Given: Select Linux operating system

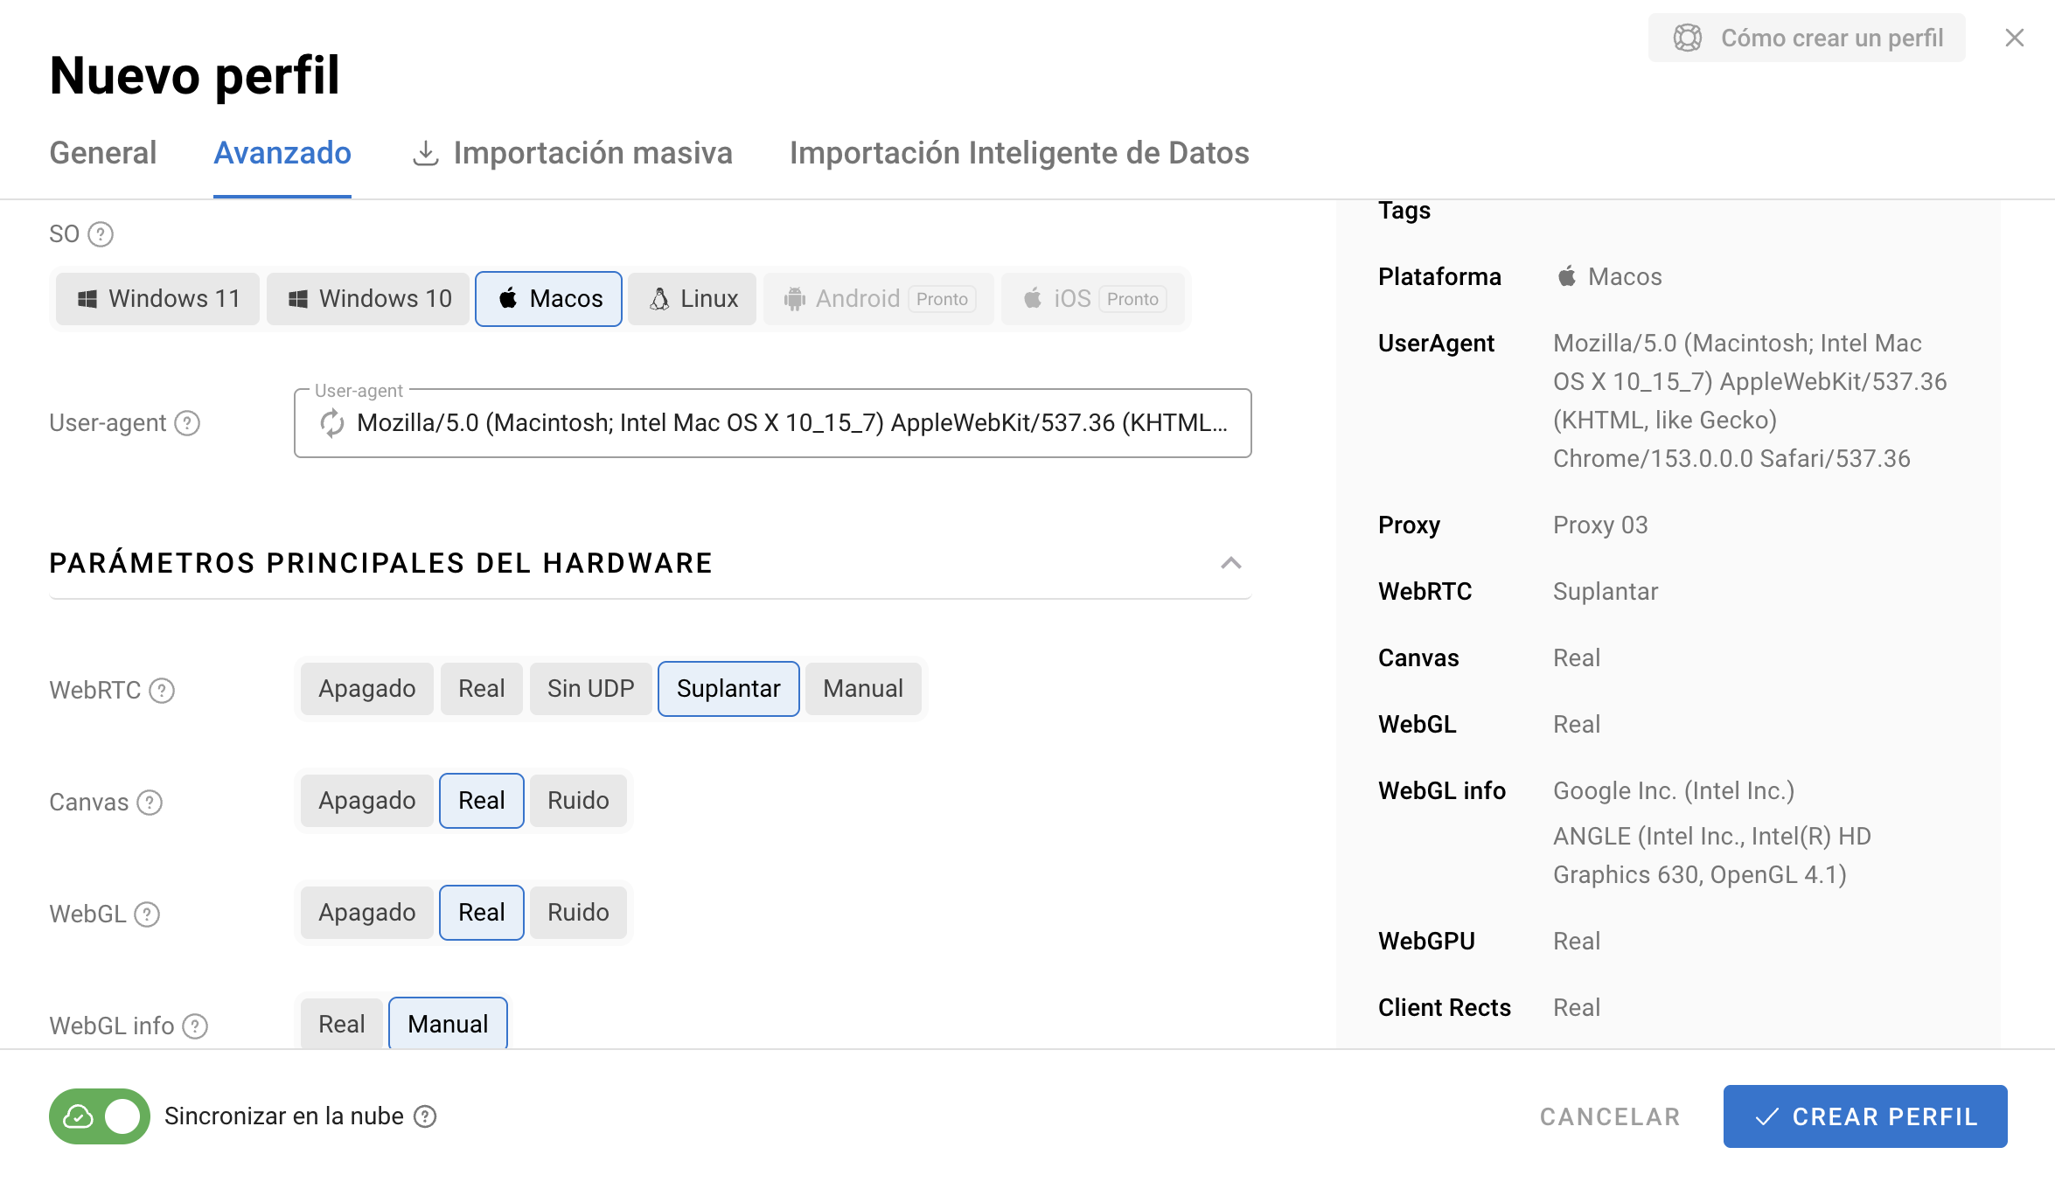Looking at the screenshot, I should point(693,299).
